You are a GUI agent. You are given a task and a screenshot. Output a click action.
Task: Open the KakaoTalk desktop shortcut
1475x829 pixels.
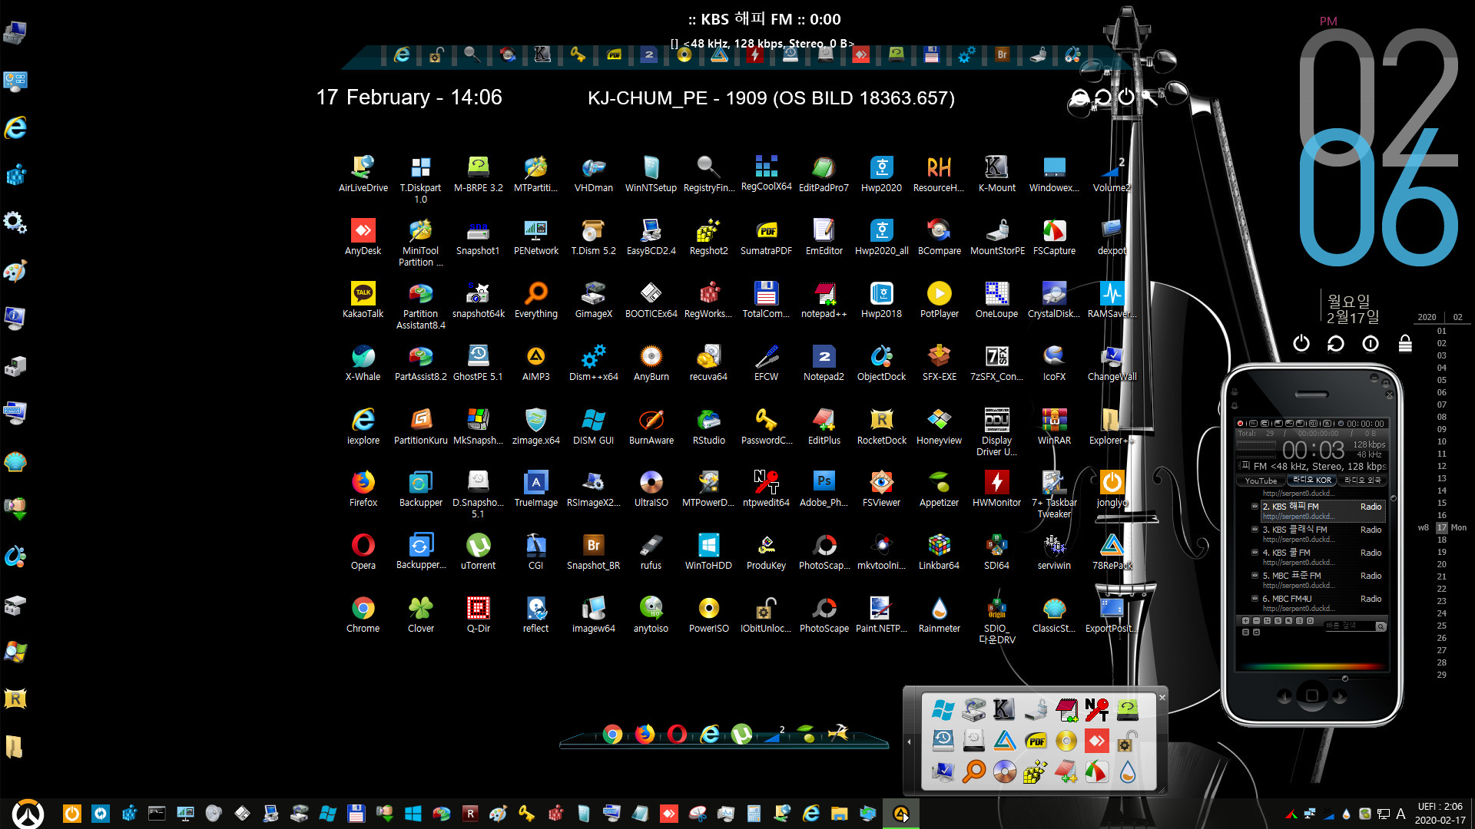pos(363,299)
